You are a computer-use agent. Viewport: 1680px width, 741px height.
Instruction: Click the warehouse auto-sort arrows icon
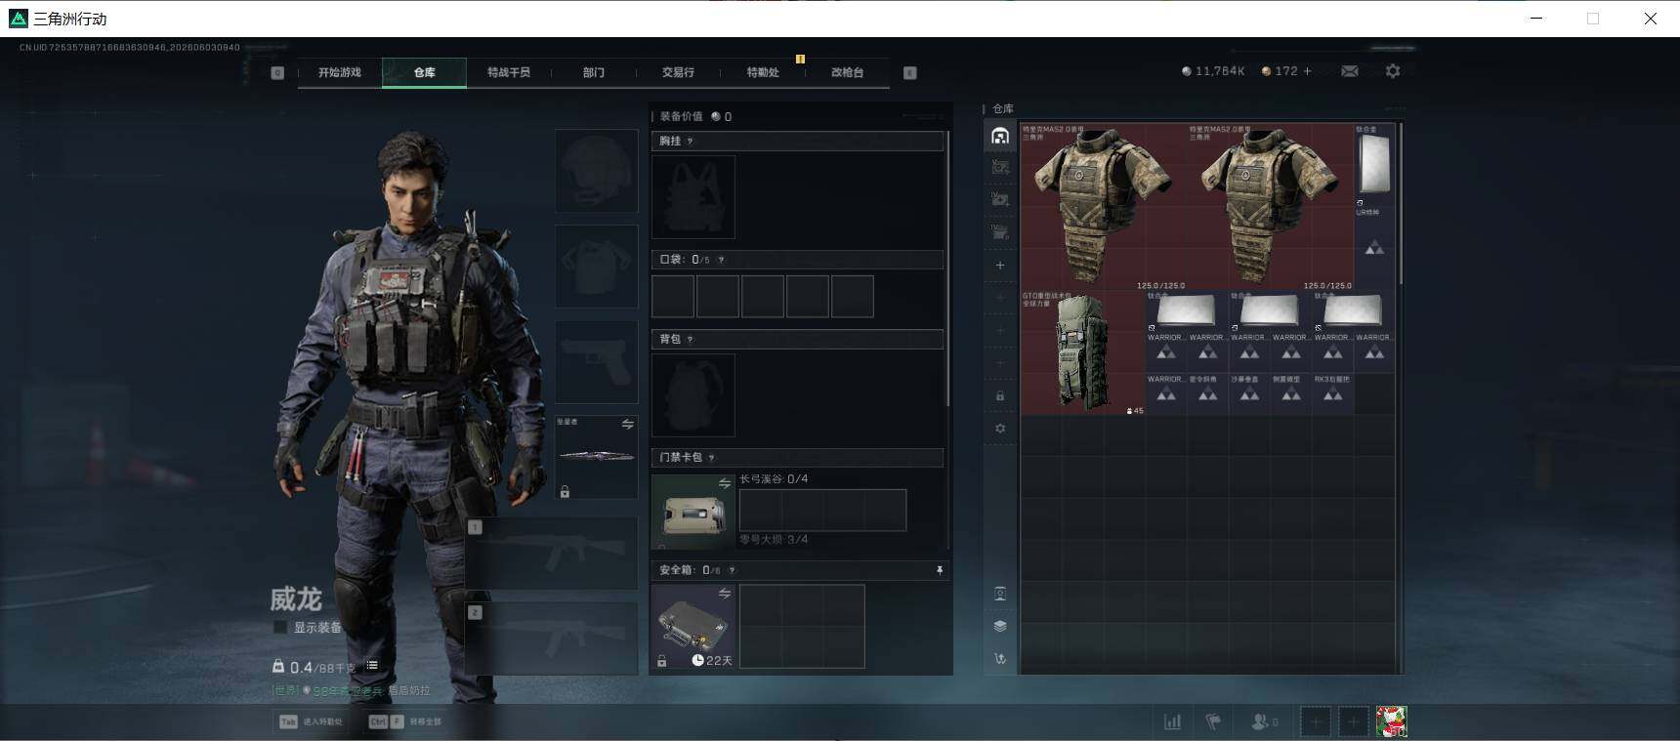pos(1000,659)
